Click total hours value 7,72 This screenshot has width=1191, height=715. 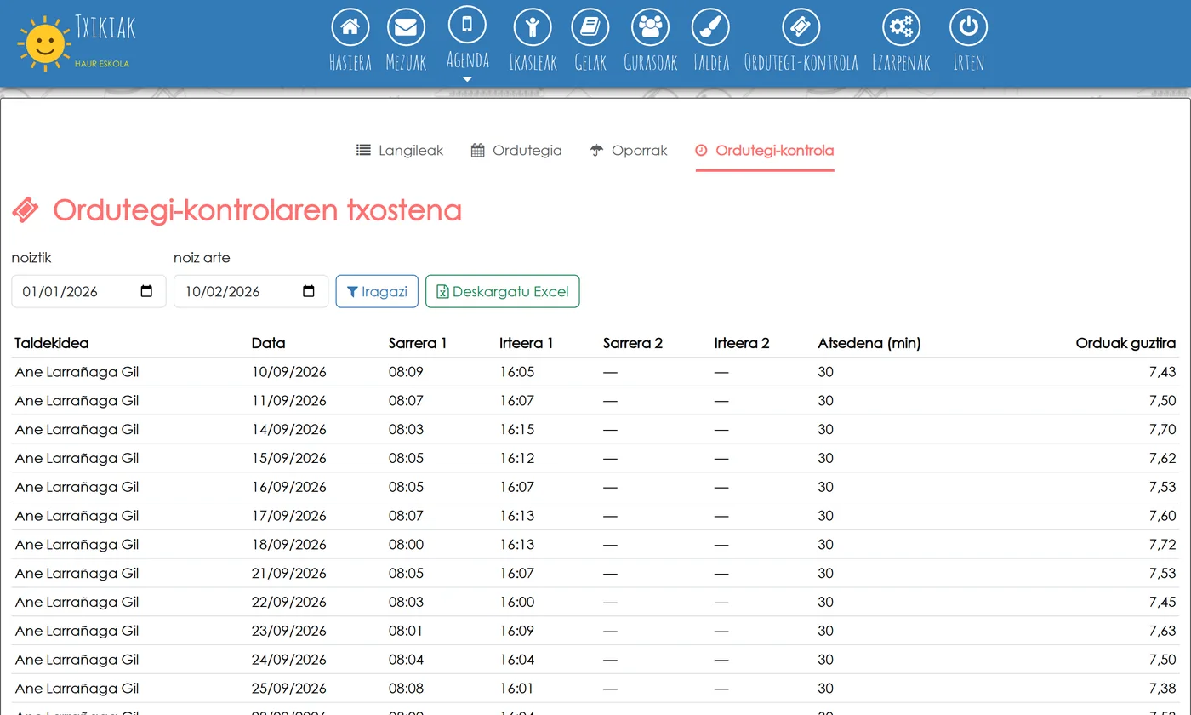pyautogui.click(x=1162, y=544)
